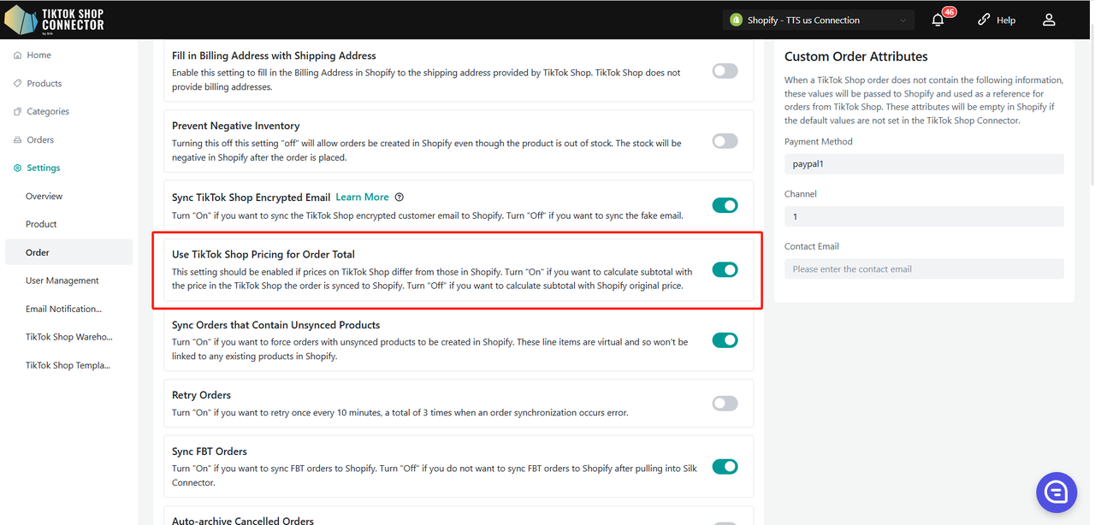The width and height of the screenshot is (1095, 525).
Task: Open Email Notification settings page
Action: click(x=63, y=309)
